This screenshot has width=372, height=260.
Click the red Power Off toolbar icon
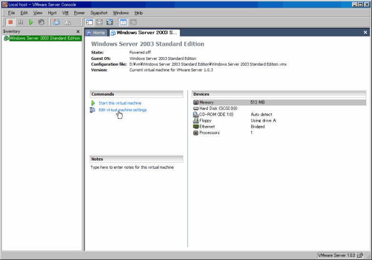click(x=10, y=22)
